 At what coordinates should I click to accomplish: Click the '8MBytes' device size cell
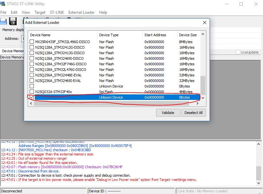(x=186, y=42)
